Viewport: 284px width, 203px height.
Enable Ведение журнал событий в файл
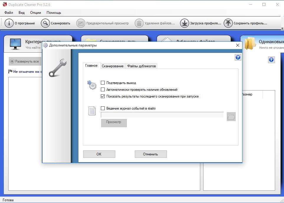click(103, 108)
